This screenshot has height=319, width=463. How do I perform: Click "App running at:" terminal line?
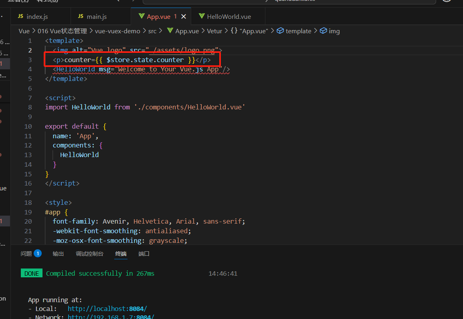click(55, 300)
